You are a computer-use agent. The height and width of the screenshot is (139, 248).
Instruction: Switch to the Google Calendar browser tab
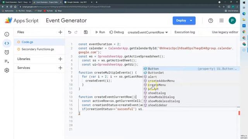pyautogui.click(x=78, y=2)
